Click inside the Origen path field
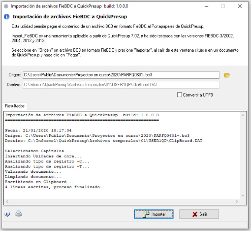This screenshot has width=251, height=231. [x=121, y=75]
